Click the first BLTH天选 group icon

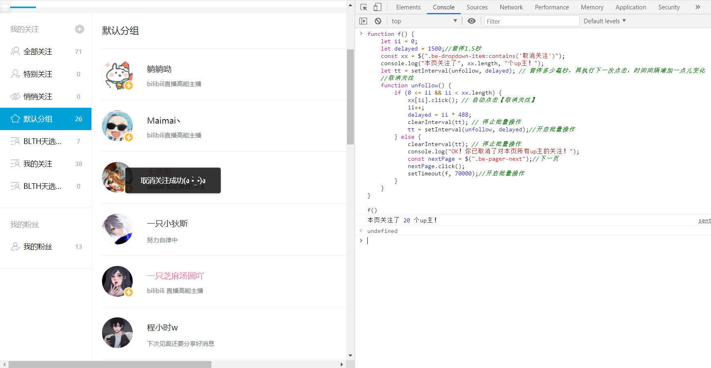pos(15,141)
